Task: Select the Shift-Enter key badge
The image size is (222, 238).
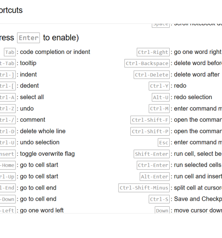Action: [x=151, y=154]
